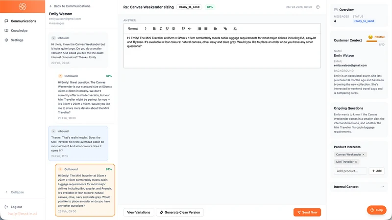This screenshot has height=220, width=392.
Task: Click the help circle icon near date
Action: pos(318,7)
